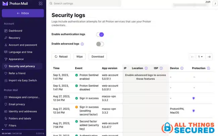Screen dimensions: 218x136
Task: Open the Proton apps grid switcher
Action: (x=41, y=3)
